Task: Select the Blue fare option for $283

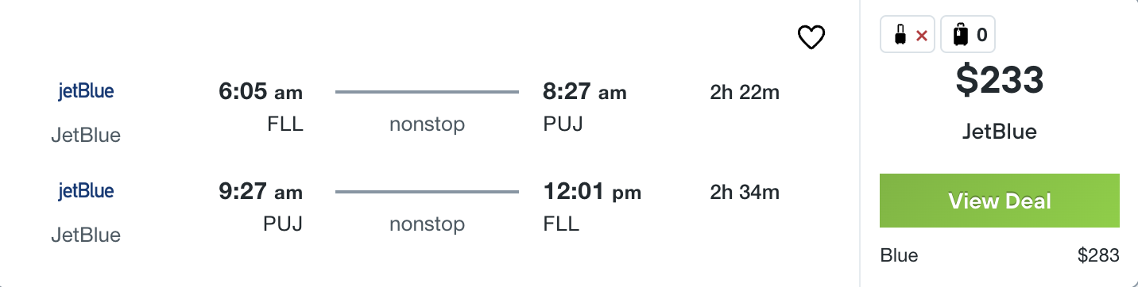Action: point(1000,255)
